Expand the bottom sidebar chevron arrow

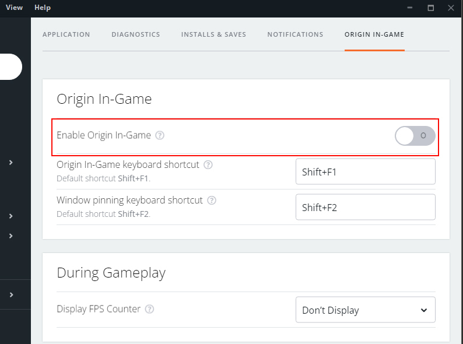click(x=11, y=295)
